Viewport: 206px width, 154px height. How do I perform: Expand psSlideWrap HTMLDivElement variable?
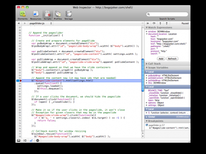(146, 80)
